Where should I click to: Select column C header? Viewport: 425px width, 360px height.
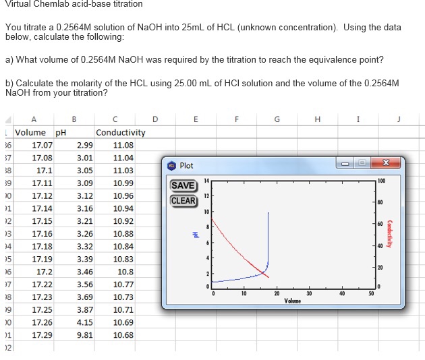point(115,119)
